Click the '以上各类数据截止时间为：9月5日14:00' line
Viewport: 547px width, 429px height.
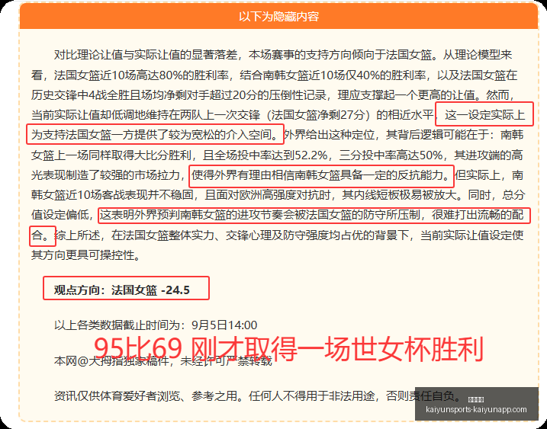tap(156, 325)
